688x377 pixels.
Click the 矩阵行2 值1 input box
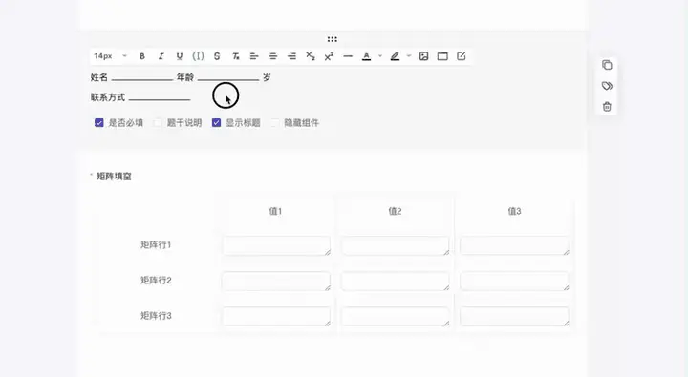(x=276, y=281)
